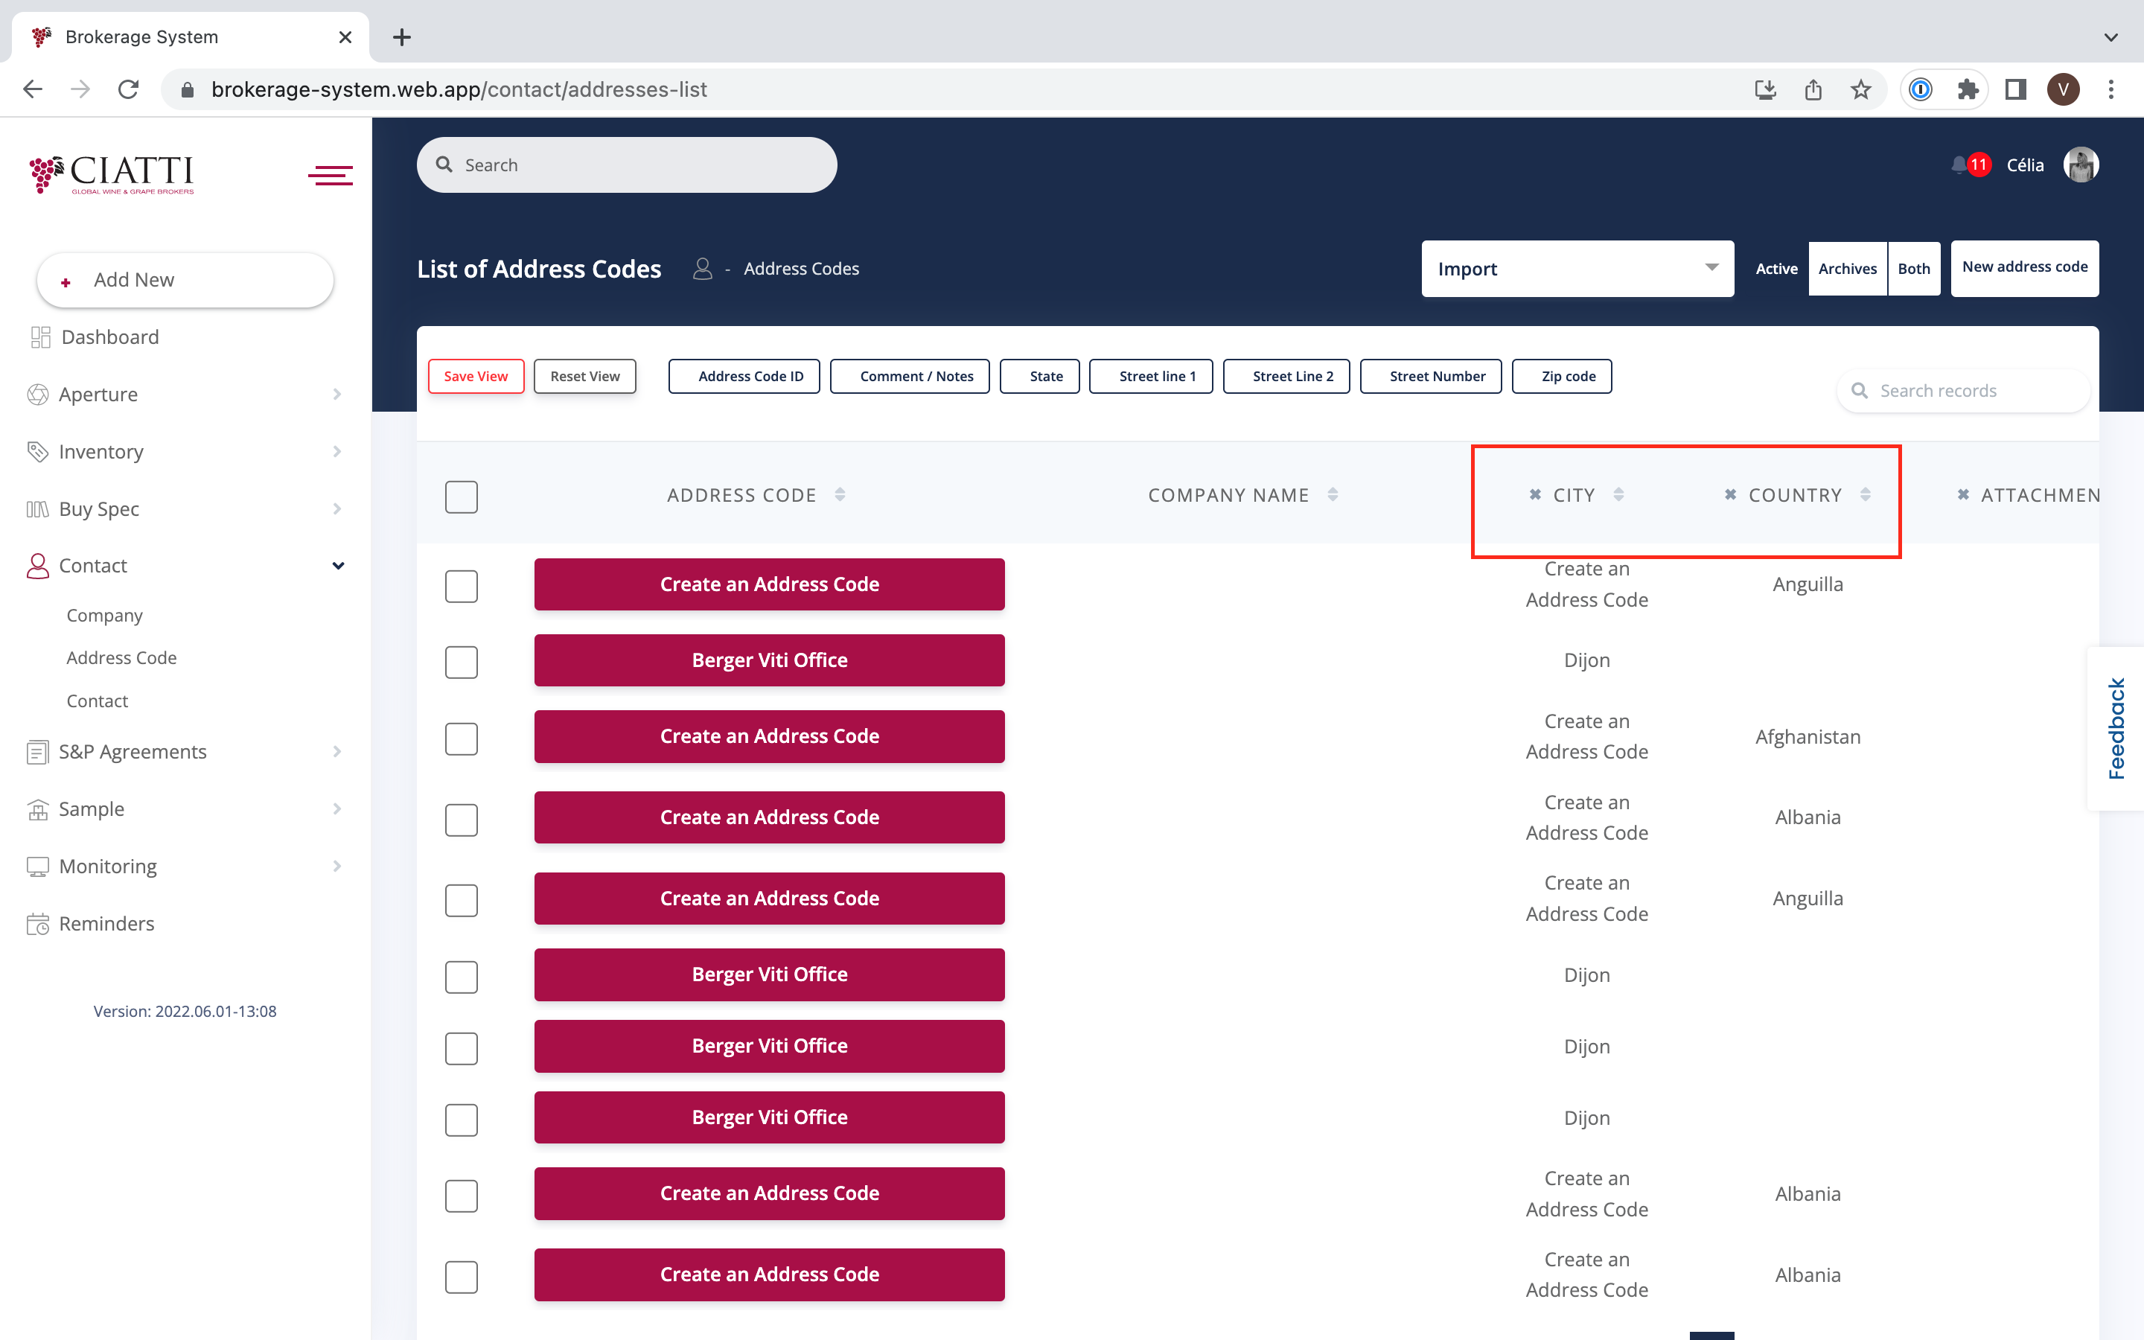Bookmark this page with star icon
The width and height of the screenshot is (2144, 1340).
click(x=1860, y=89)
